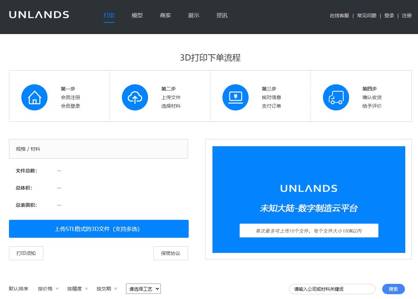Click the 搜索 search button
The width and height of the screenshot is (418, 299).
coord(393,289)
